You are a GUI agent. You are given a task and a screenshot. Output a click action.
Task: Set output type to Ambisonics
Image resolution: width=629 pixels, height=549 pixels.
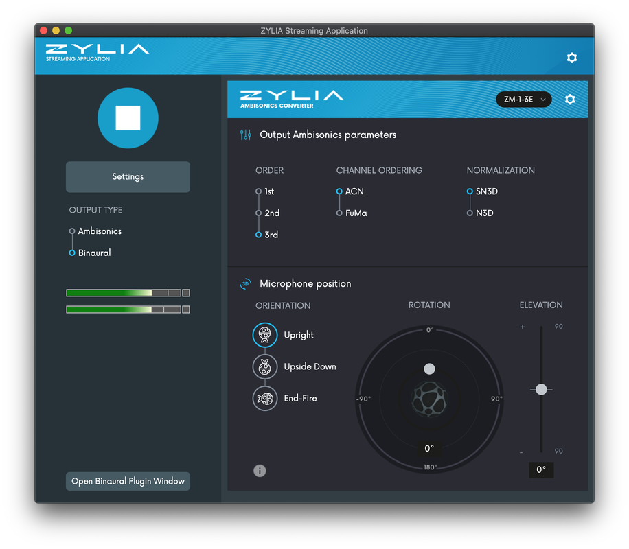pos(72,231)
